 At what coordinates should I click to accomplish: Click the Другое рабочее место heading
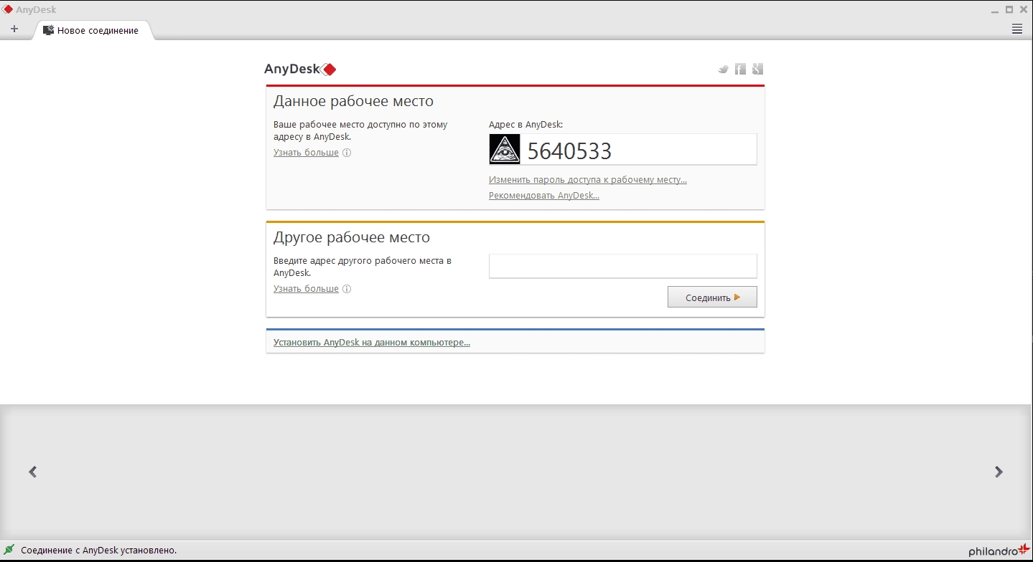[x=352, y=237]
